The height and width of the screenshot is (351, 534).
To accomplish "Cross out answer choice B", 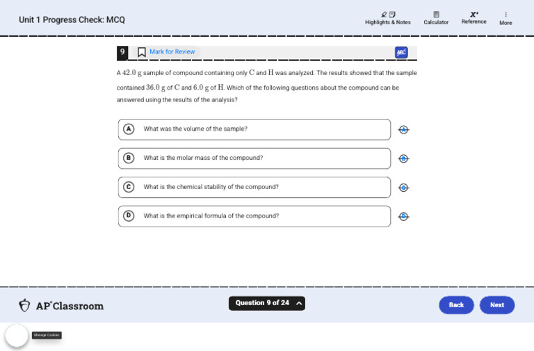I will pyautogui.click(x=403, y=158).
